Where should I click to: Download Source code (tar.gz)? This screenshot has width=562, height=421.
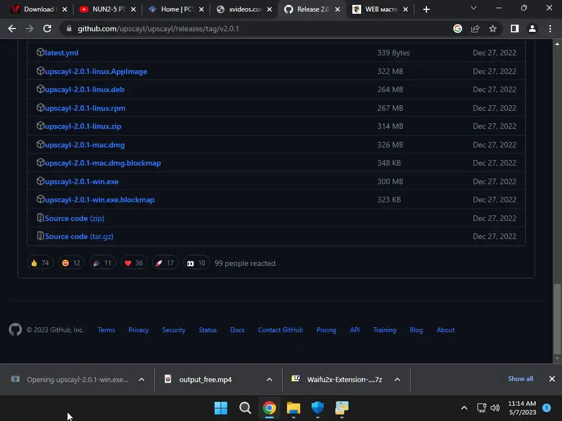pos(79,236)
